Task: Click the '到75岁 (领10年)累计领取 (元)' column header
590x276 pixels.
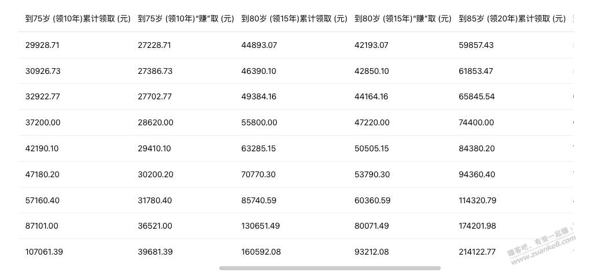Action: coord(78,18)
